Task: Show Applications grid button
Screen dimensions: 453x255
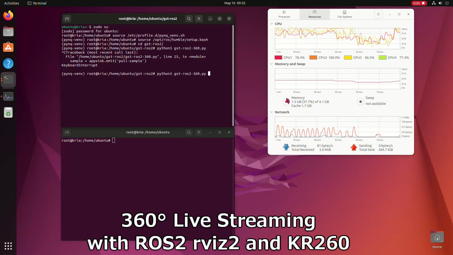Action: [x=8, y=246]
